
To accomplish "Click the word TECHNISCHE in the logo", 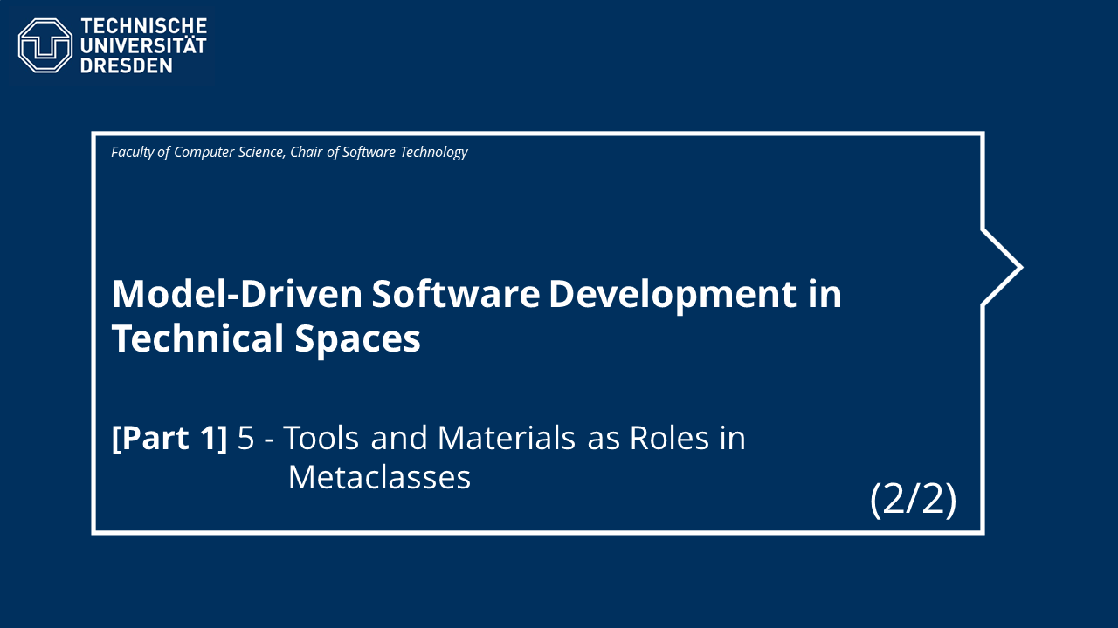I will pyautogui.click(x=143, y=26).
